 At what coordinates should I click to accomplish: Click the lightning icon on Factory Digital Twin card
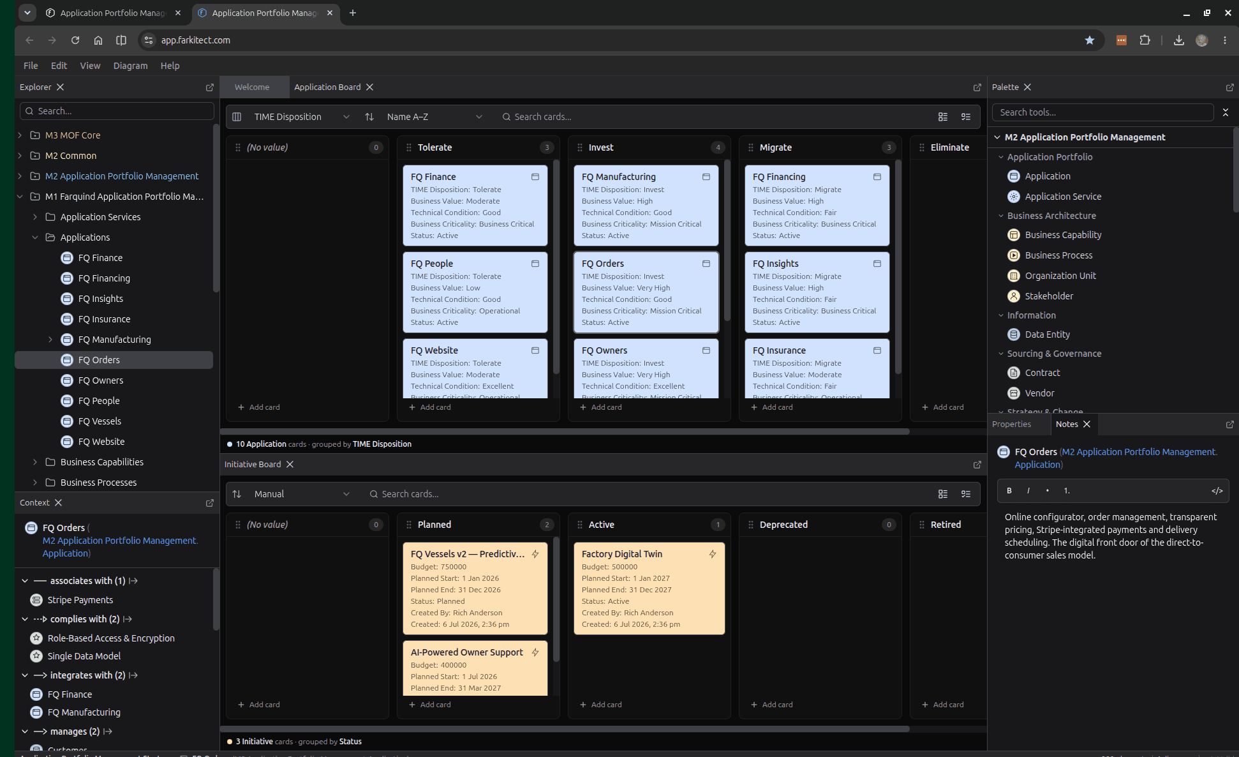pyautogui.click(x=713, y=554)
